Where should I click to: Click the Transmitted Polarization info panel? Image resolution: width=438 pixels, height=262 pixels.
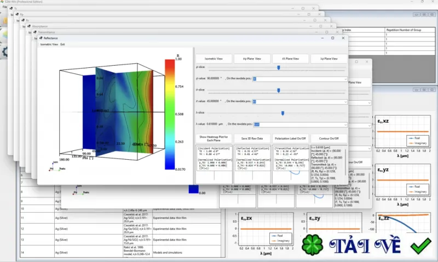[291, 164]
